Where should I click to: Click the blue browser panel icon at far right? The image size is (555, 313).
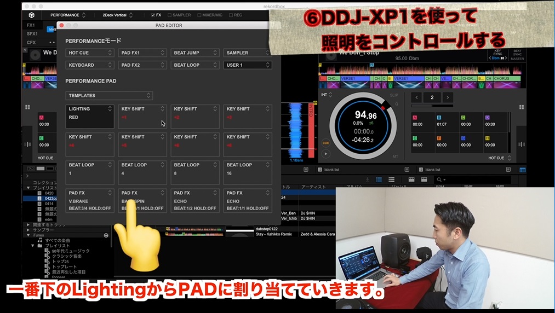[523, 170]
